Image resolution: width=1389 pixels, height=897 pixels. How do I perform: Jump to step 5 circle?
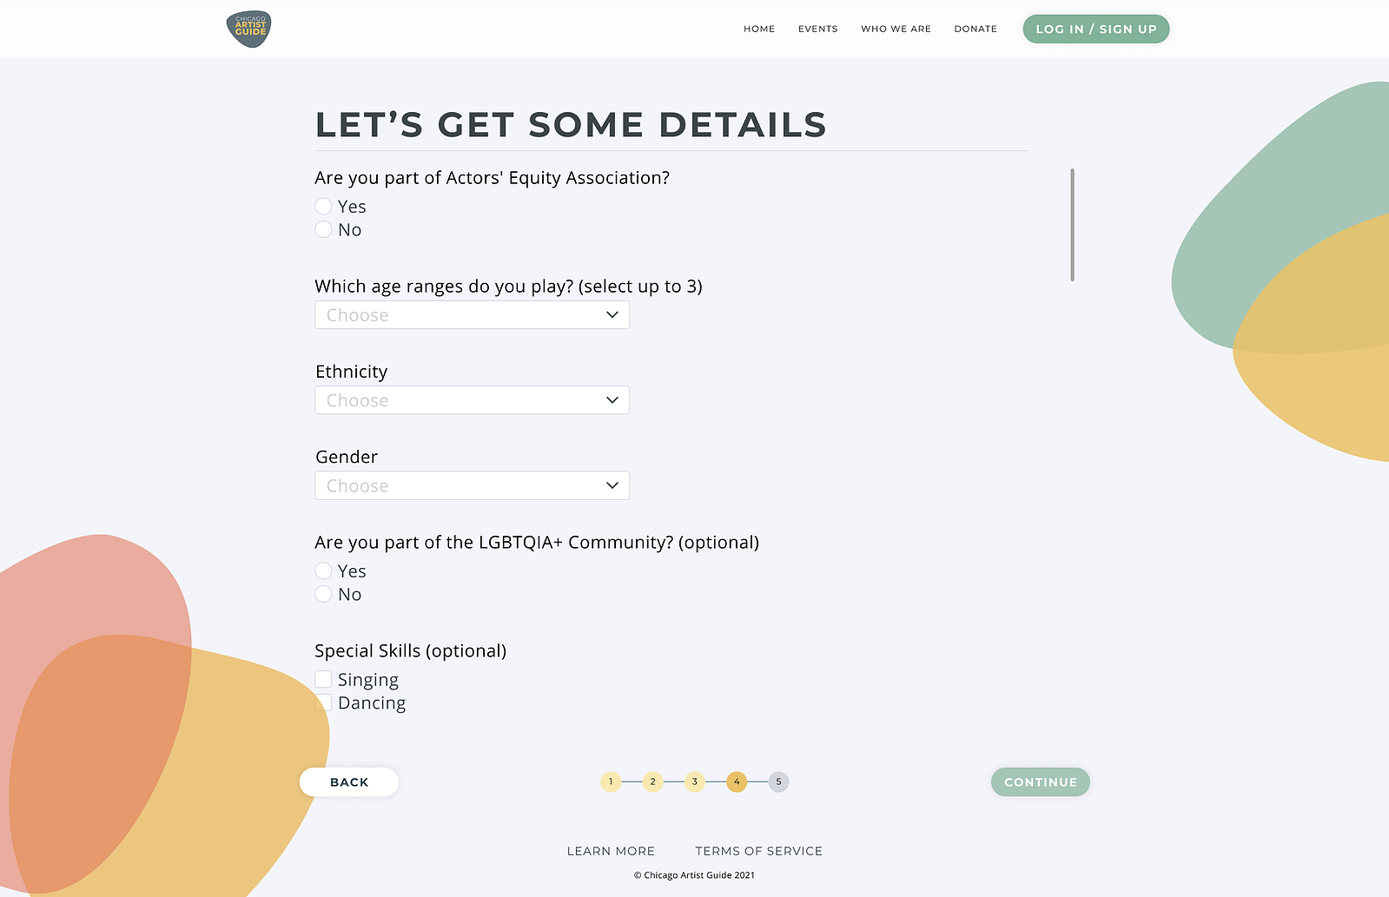pyautogui.click(x=778, y=782)
